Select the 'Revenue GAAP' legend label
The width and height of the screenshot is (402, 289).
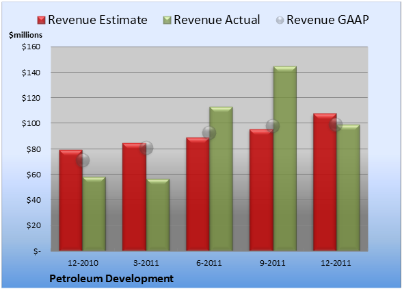(x=327, y=20)
